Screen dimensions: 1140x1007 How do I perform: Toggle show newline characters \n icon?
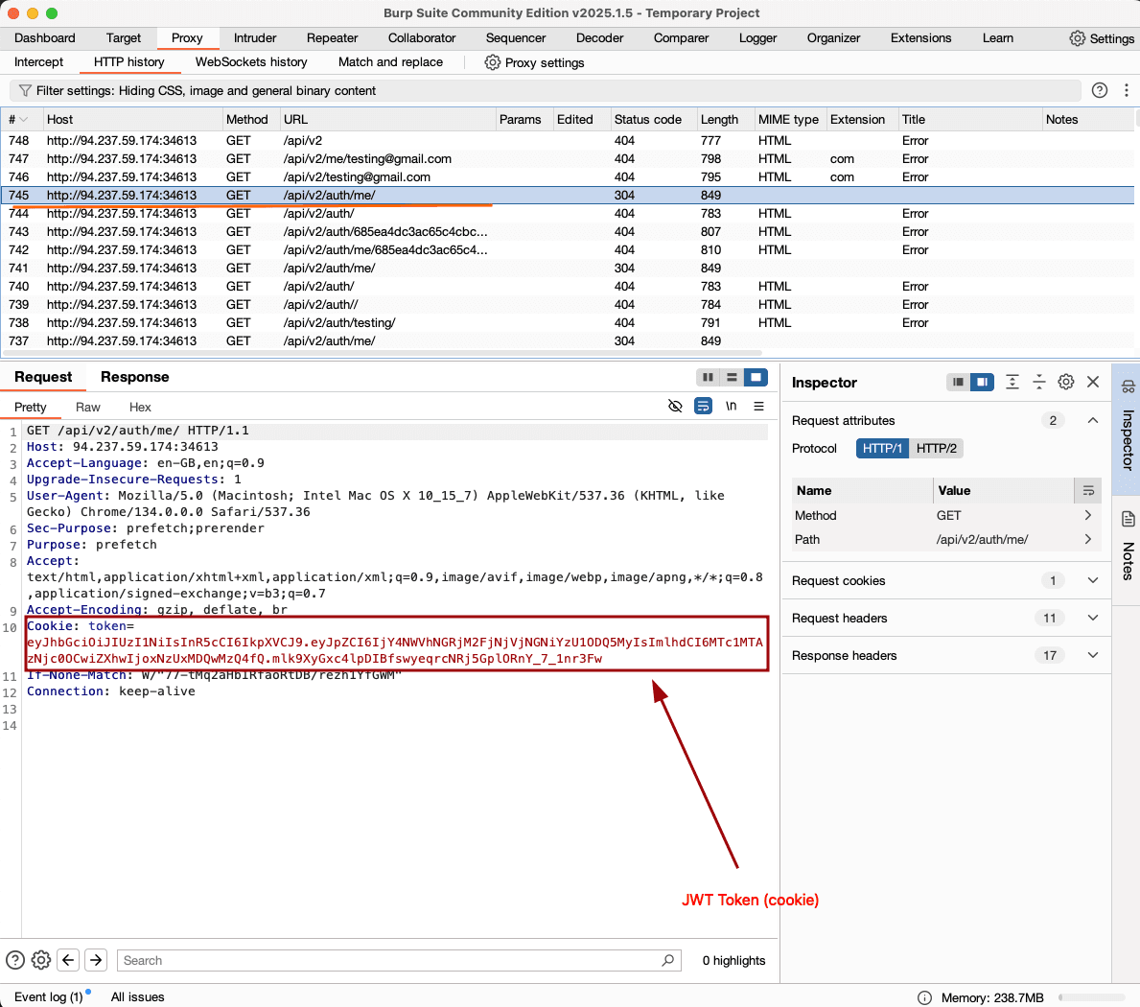[x=732, y=406]
